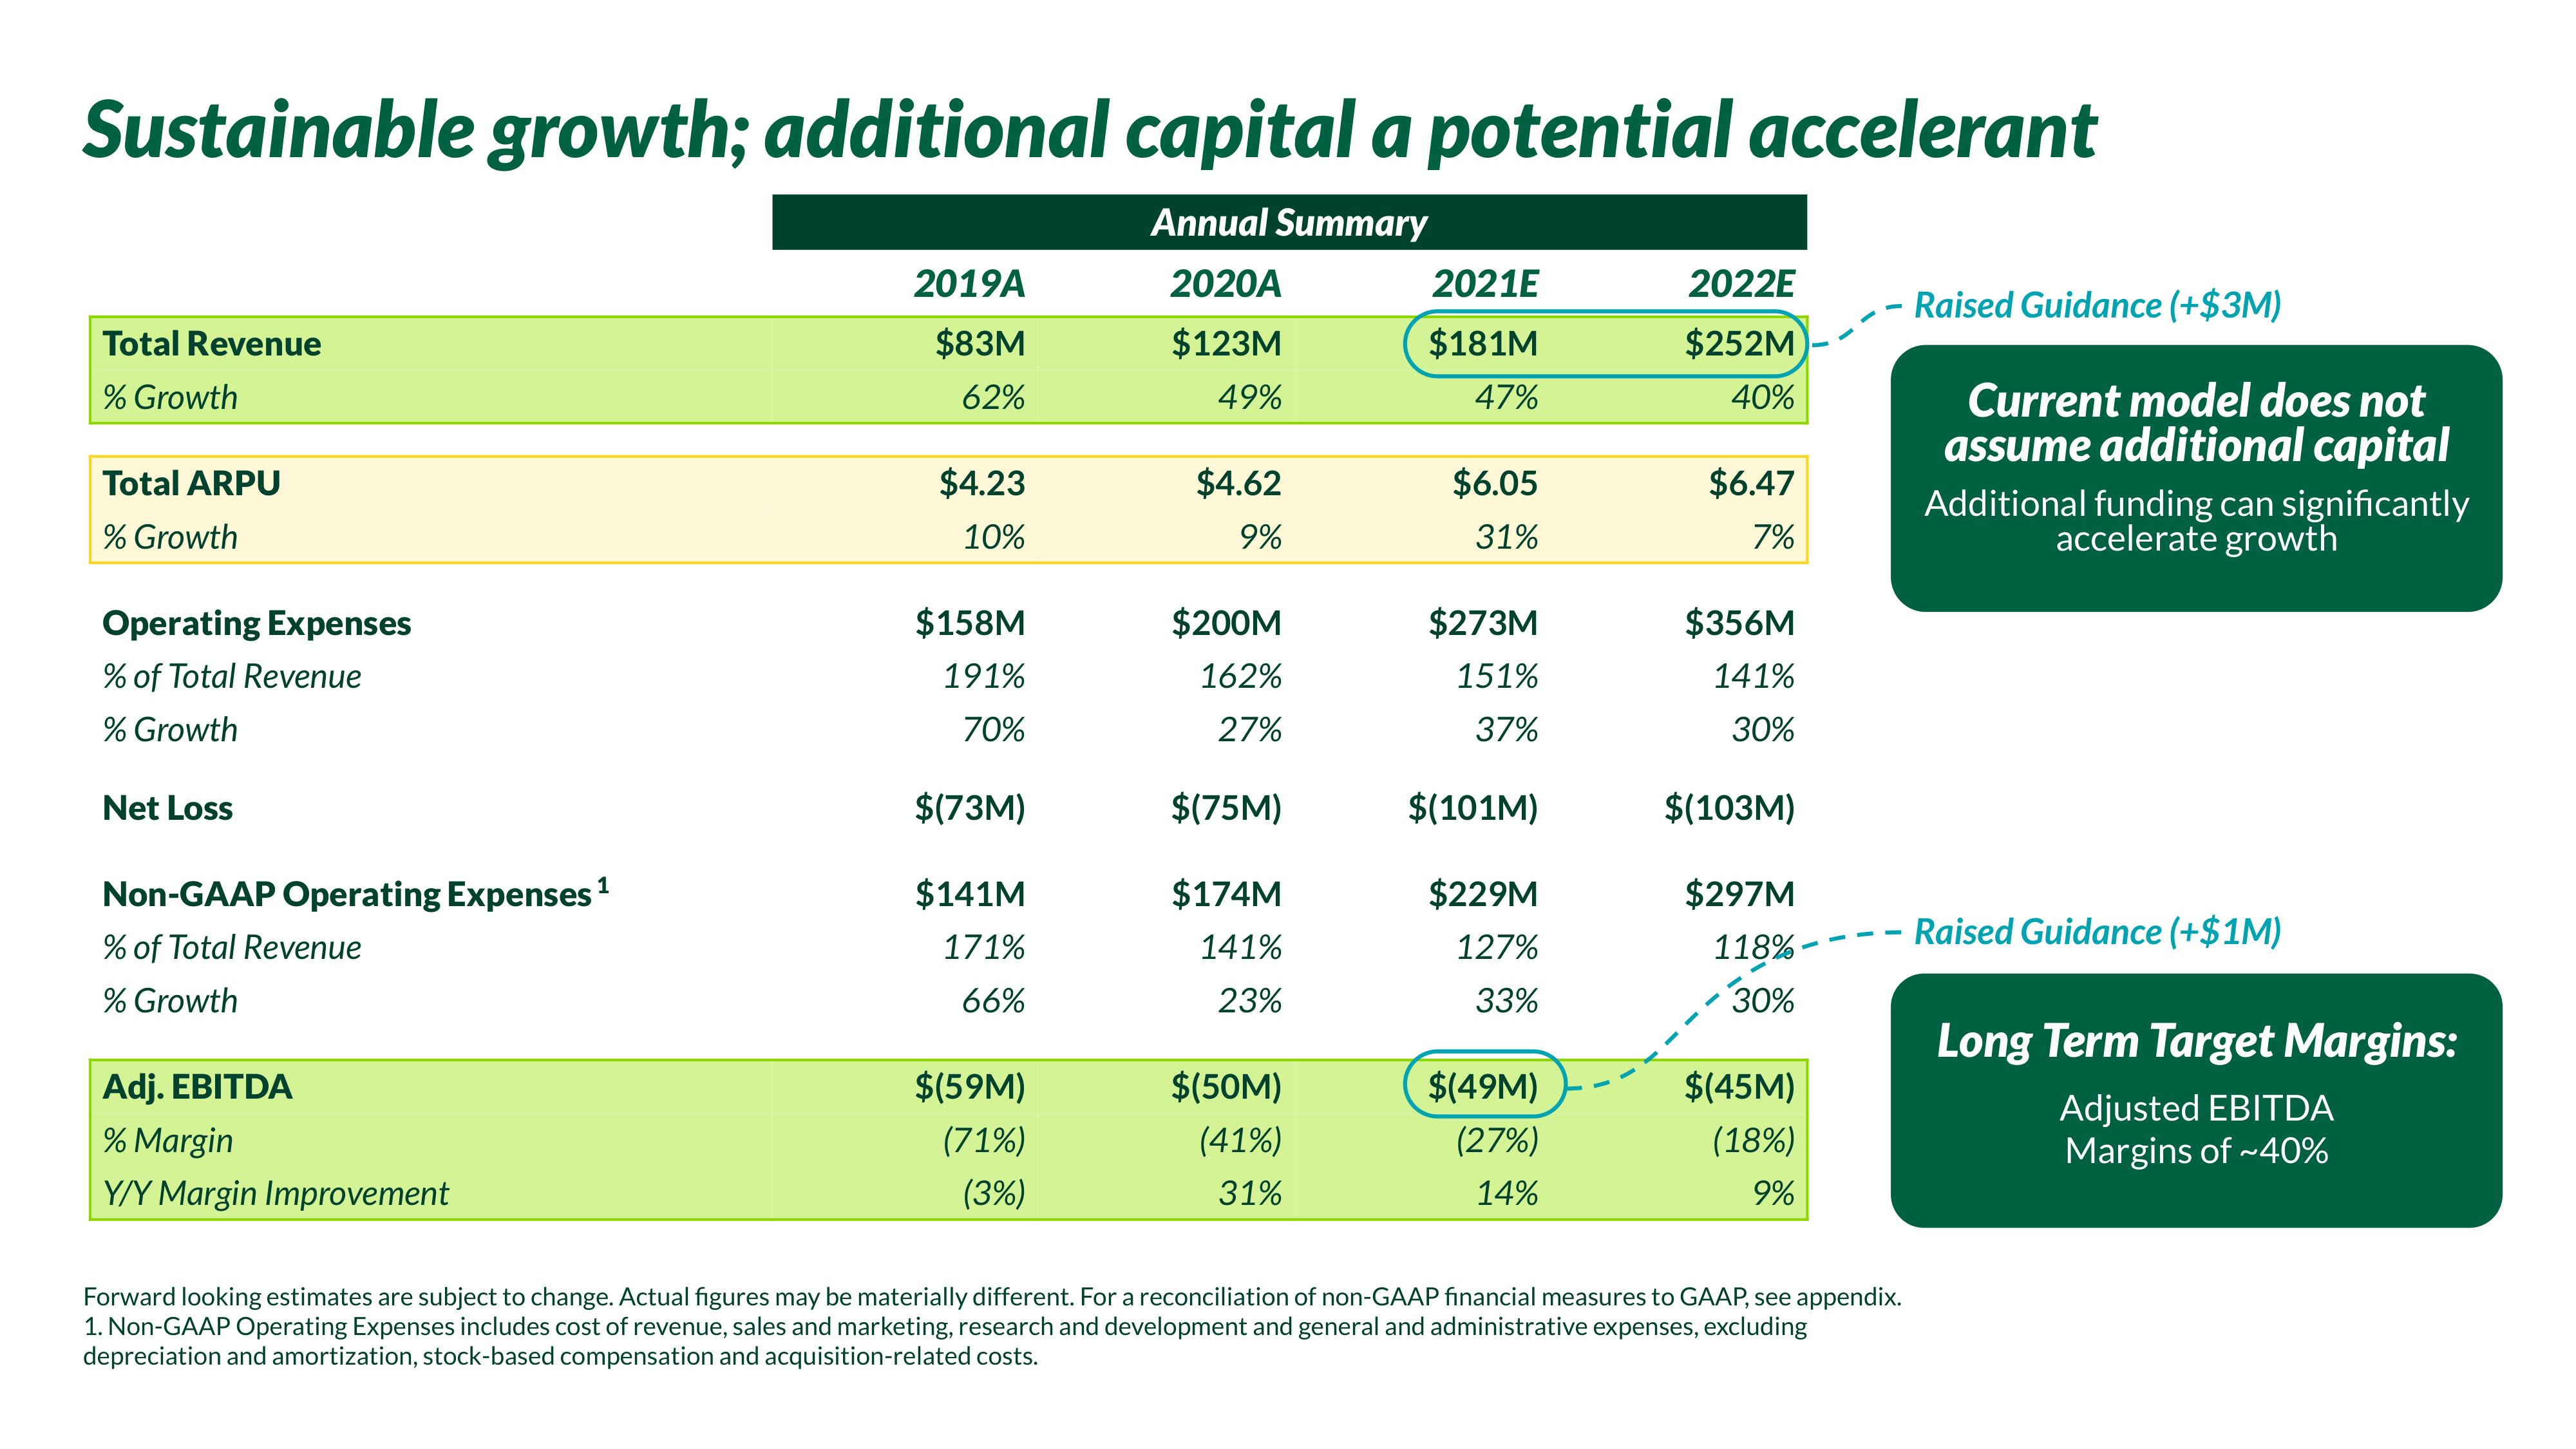Click the 171% non-GAAP revenue share value
Viewport: 2576px width, 1449px height.
click(984, 948)
